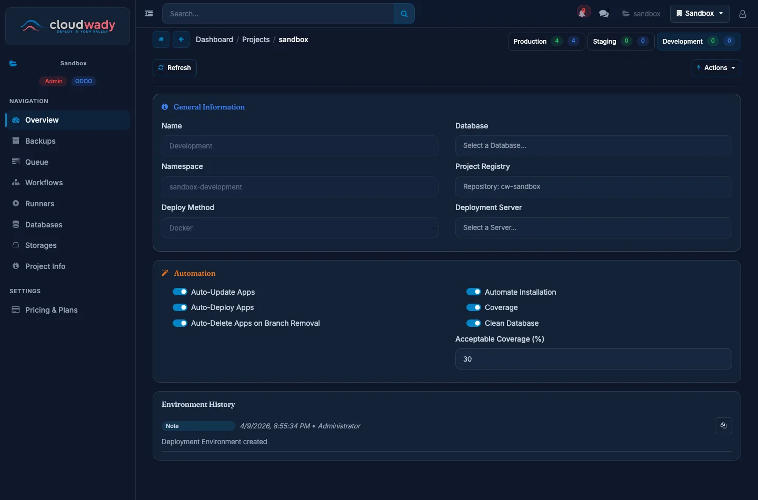Click the Databases stack icon
758x500 pixels.
[x=16, y=224]
